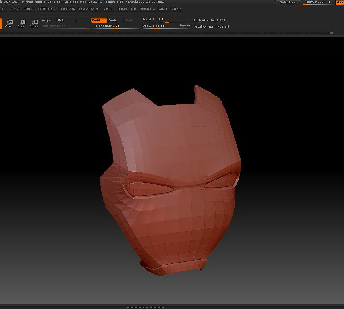344x309 pixels.
Task: Toggle Rgb color mode
Action: [64, 20]
